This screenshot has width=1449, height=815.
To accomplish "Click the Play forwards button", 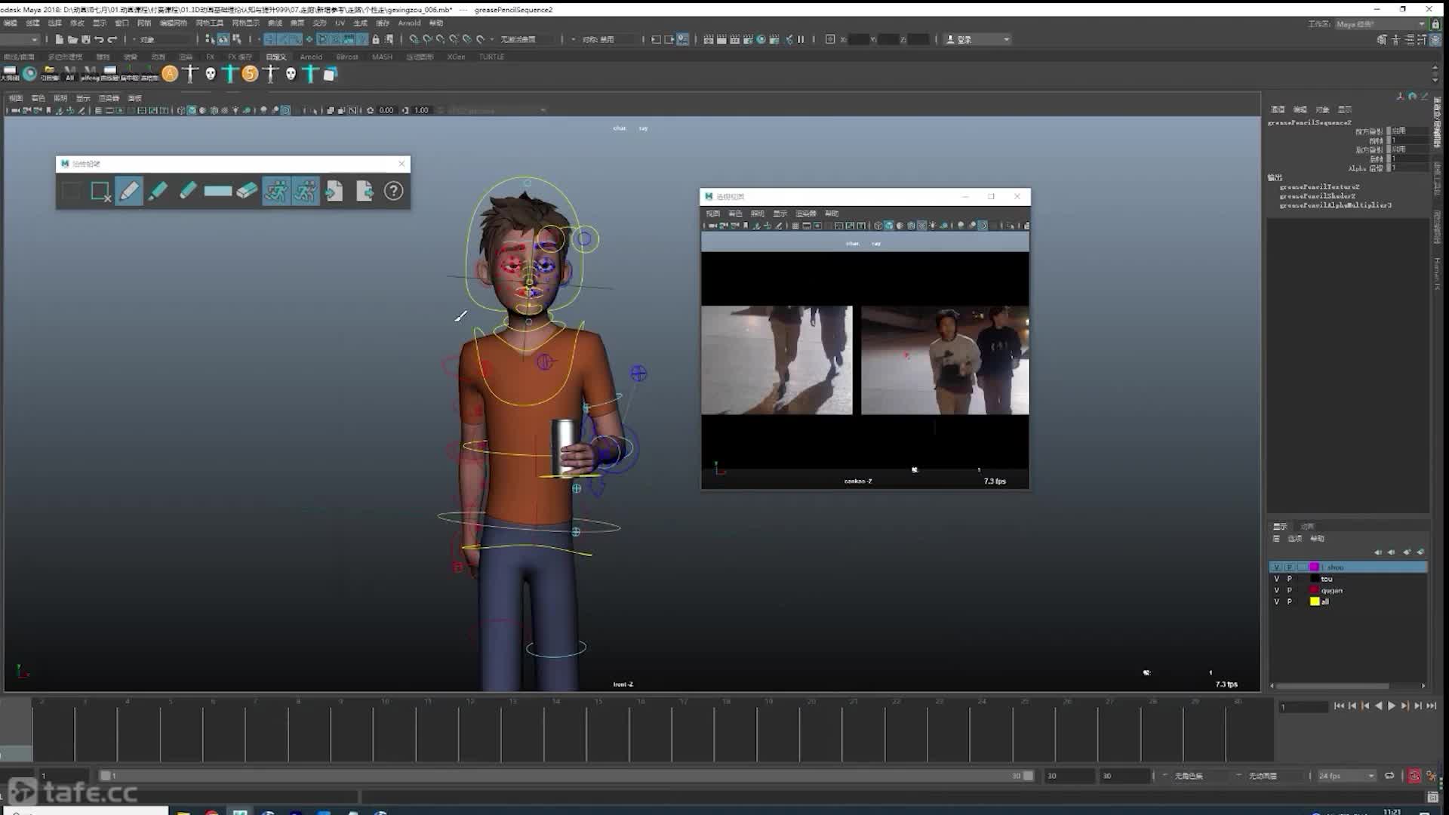I will (x=1392, y=706).
